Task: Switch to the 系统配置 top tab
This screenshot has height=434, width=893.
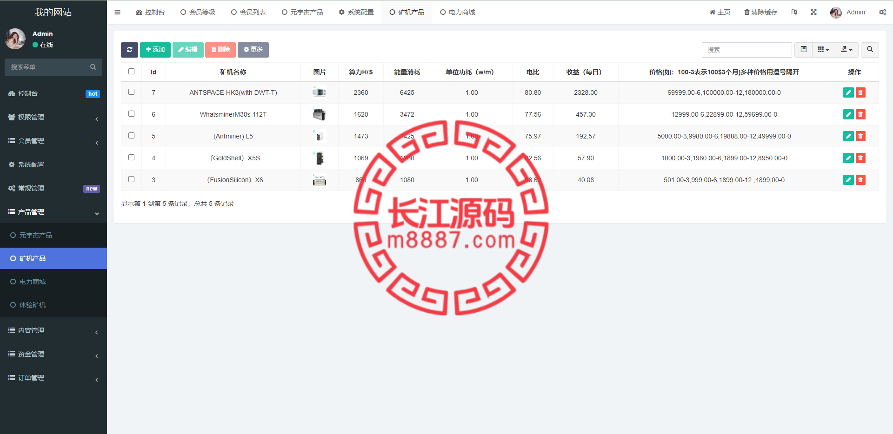Action: click(356, 12)
